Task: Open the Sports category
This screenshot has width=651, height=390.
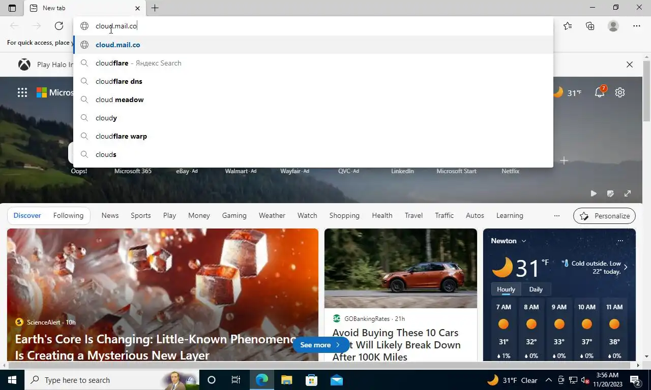Action: pos(141,215)
